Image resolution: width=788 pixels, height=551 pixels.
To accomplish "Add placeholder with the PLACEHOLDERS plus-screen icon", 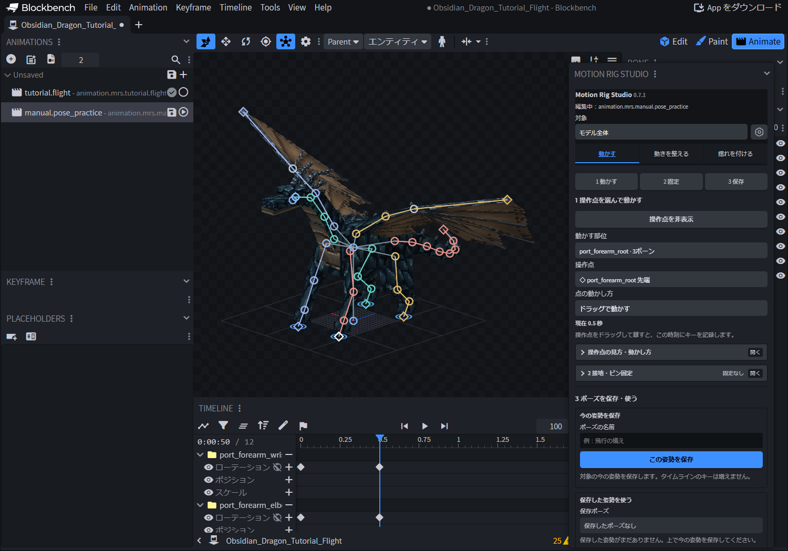I will click(12, 336).
